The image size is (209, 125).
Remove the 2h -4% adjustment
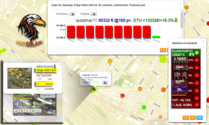197,91
